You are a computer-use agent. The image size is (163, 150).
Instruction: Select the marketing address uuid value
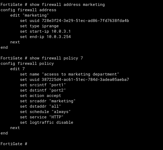[x=85, y=21]
